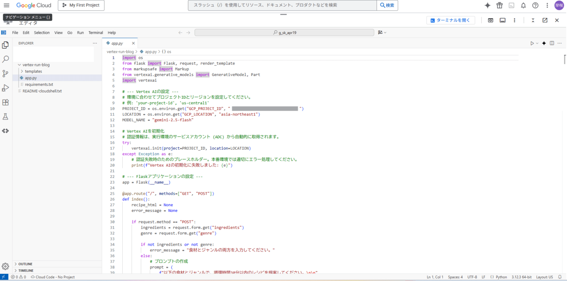
Task: Open the My First Project selector
Action: point(81,5)
